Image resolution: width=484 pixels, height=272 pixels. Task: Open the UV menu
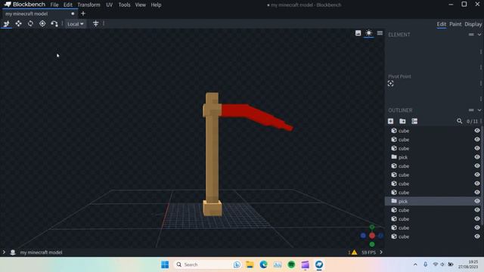(109, 5)
